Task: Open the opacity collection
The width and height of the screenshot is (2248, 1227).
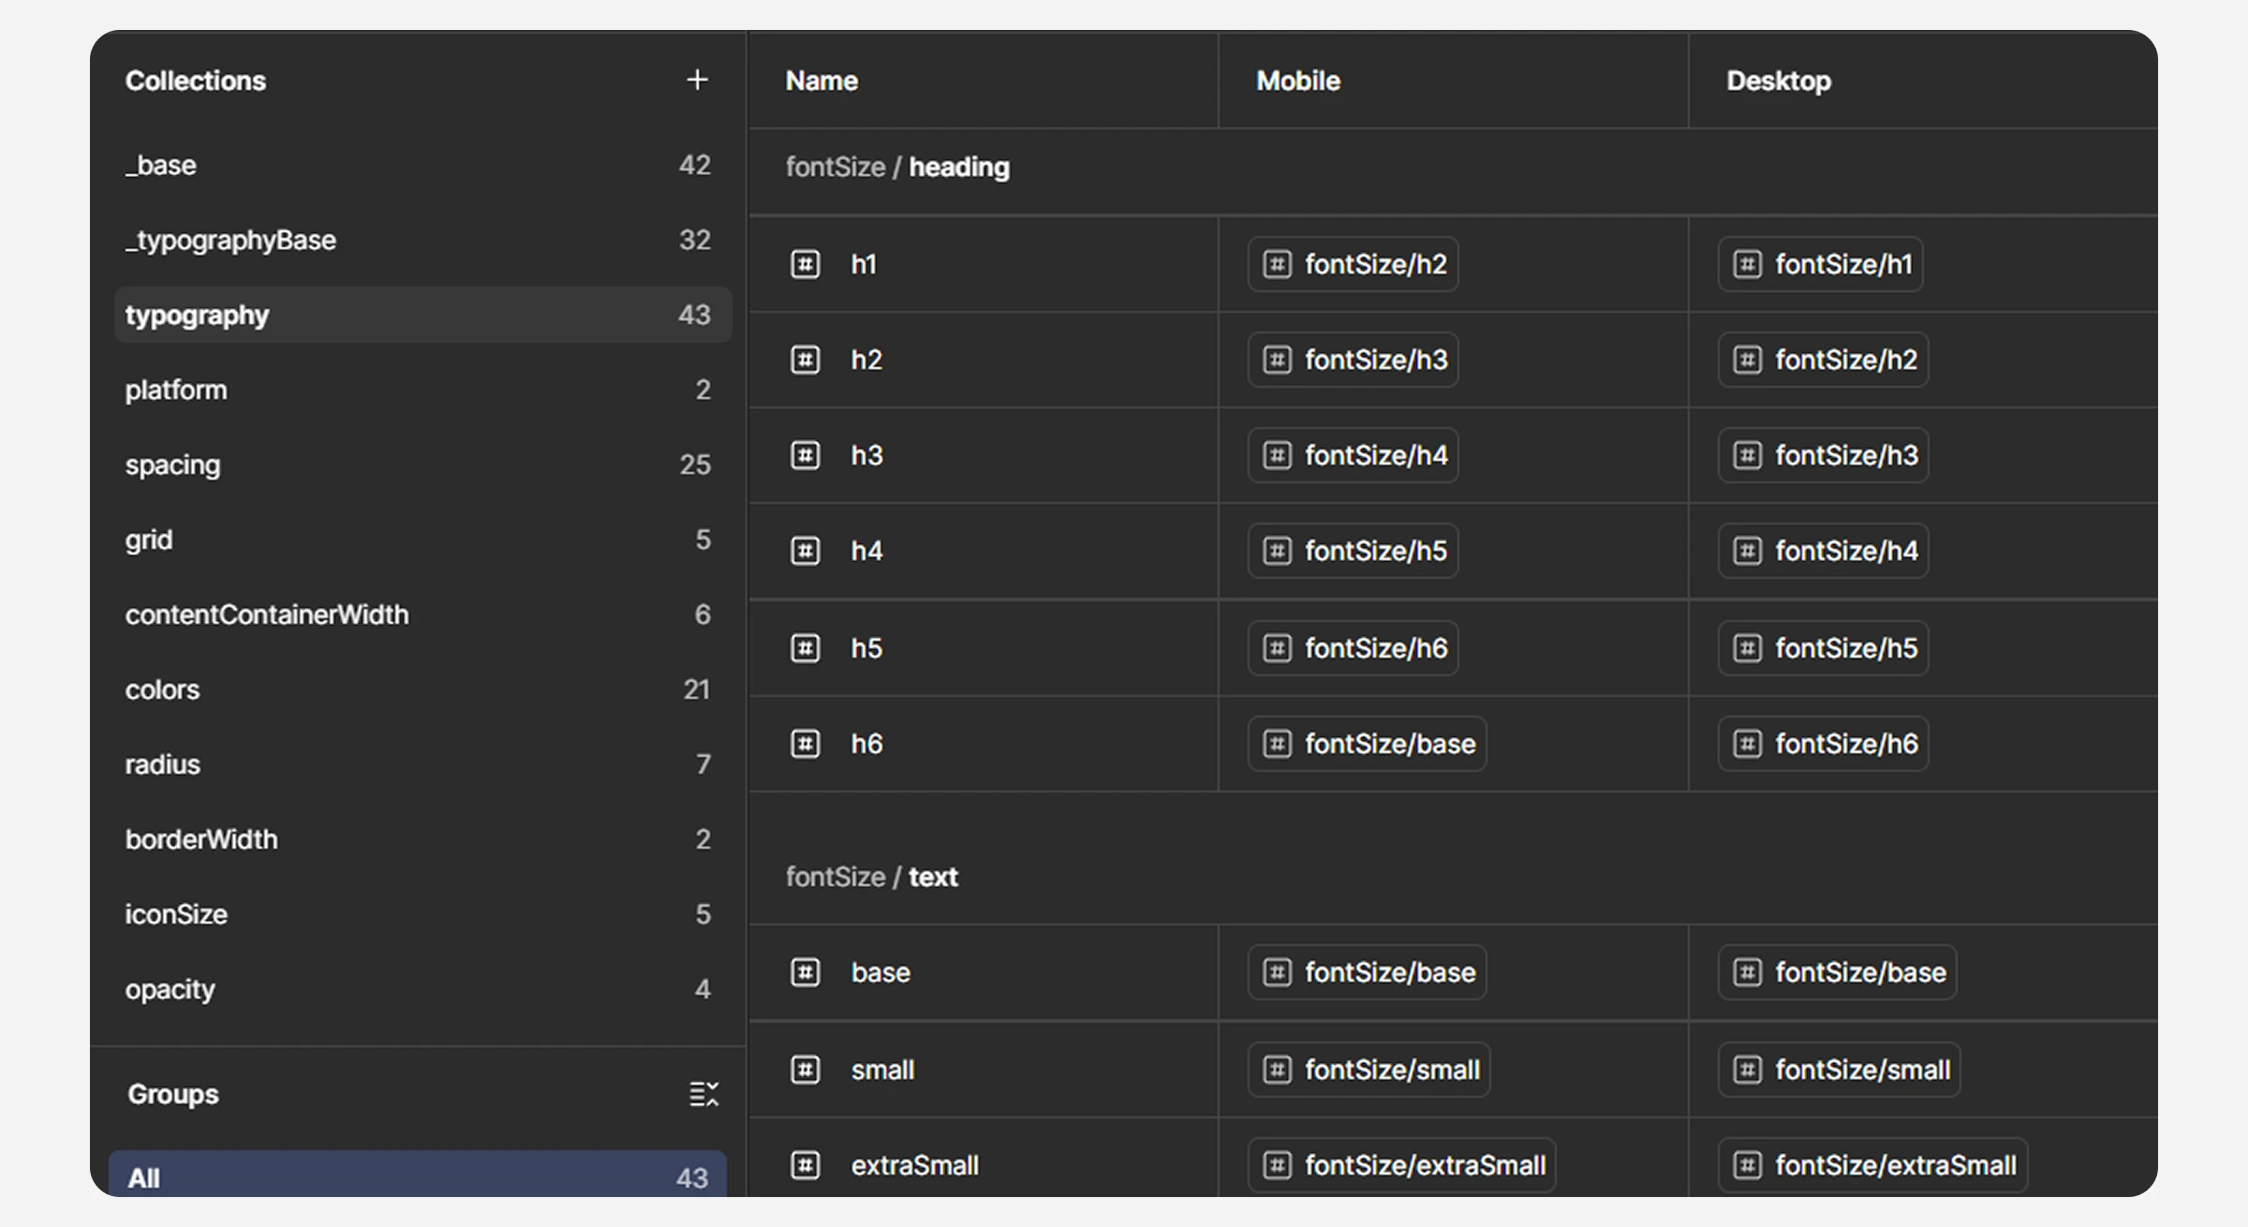Action: tap(422, 989)
